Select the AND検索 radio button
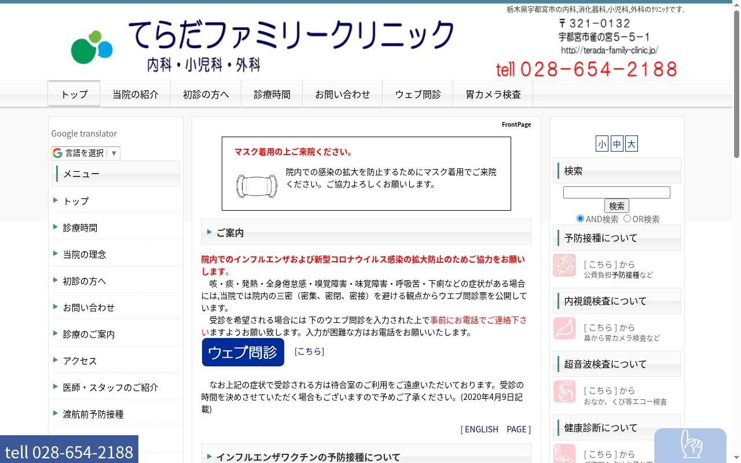Viewport: 741px width, 463px height. [580, 218]
